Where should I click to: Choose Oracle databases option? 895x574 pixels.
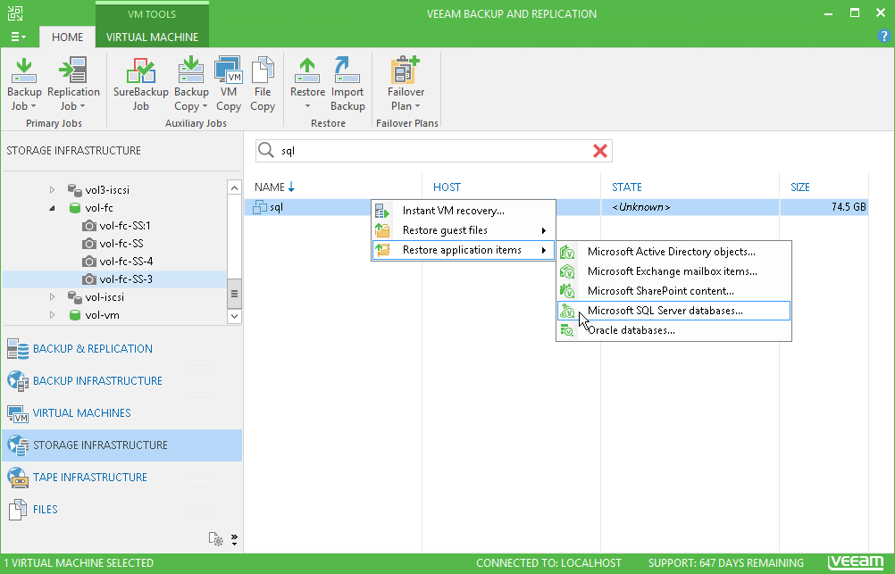(x=673, y=330)
